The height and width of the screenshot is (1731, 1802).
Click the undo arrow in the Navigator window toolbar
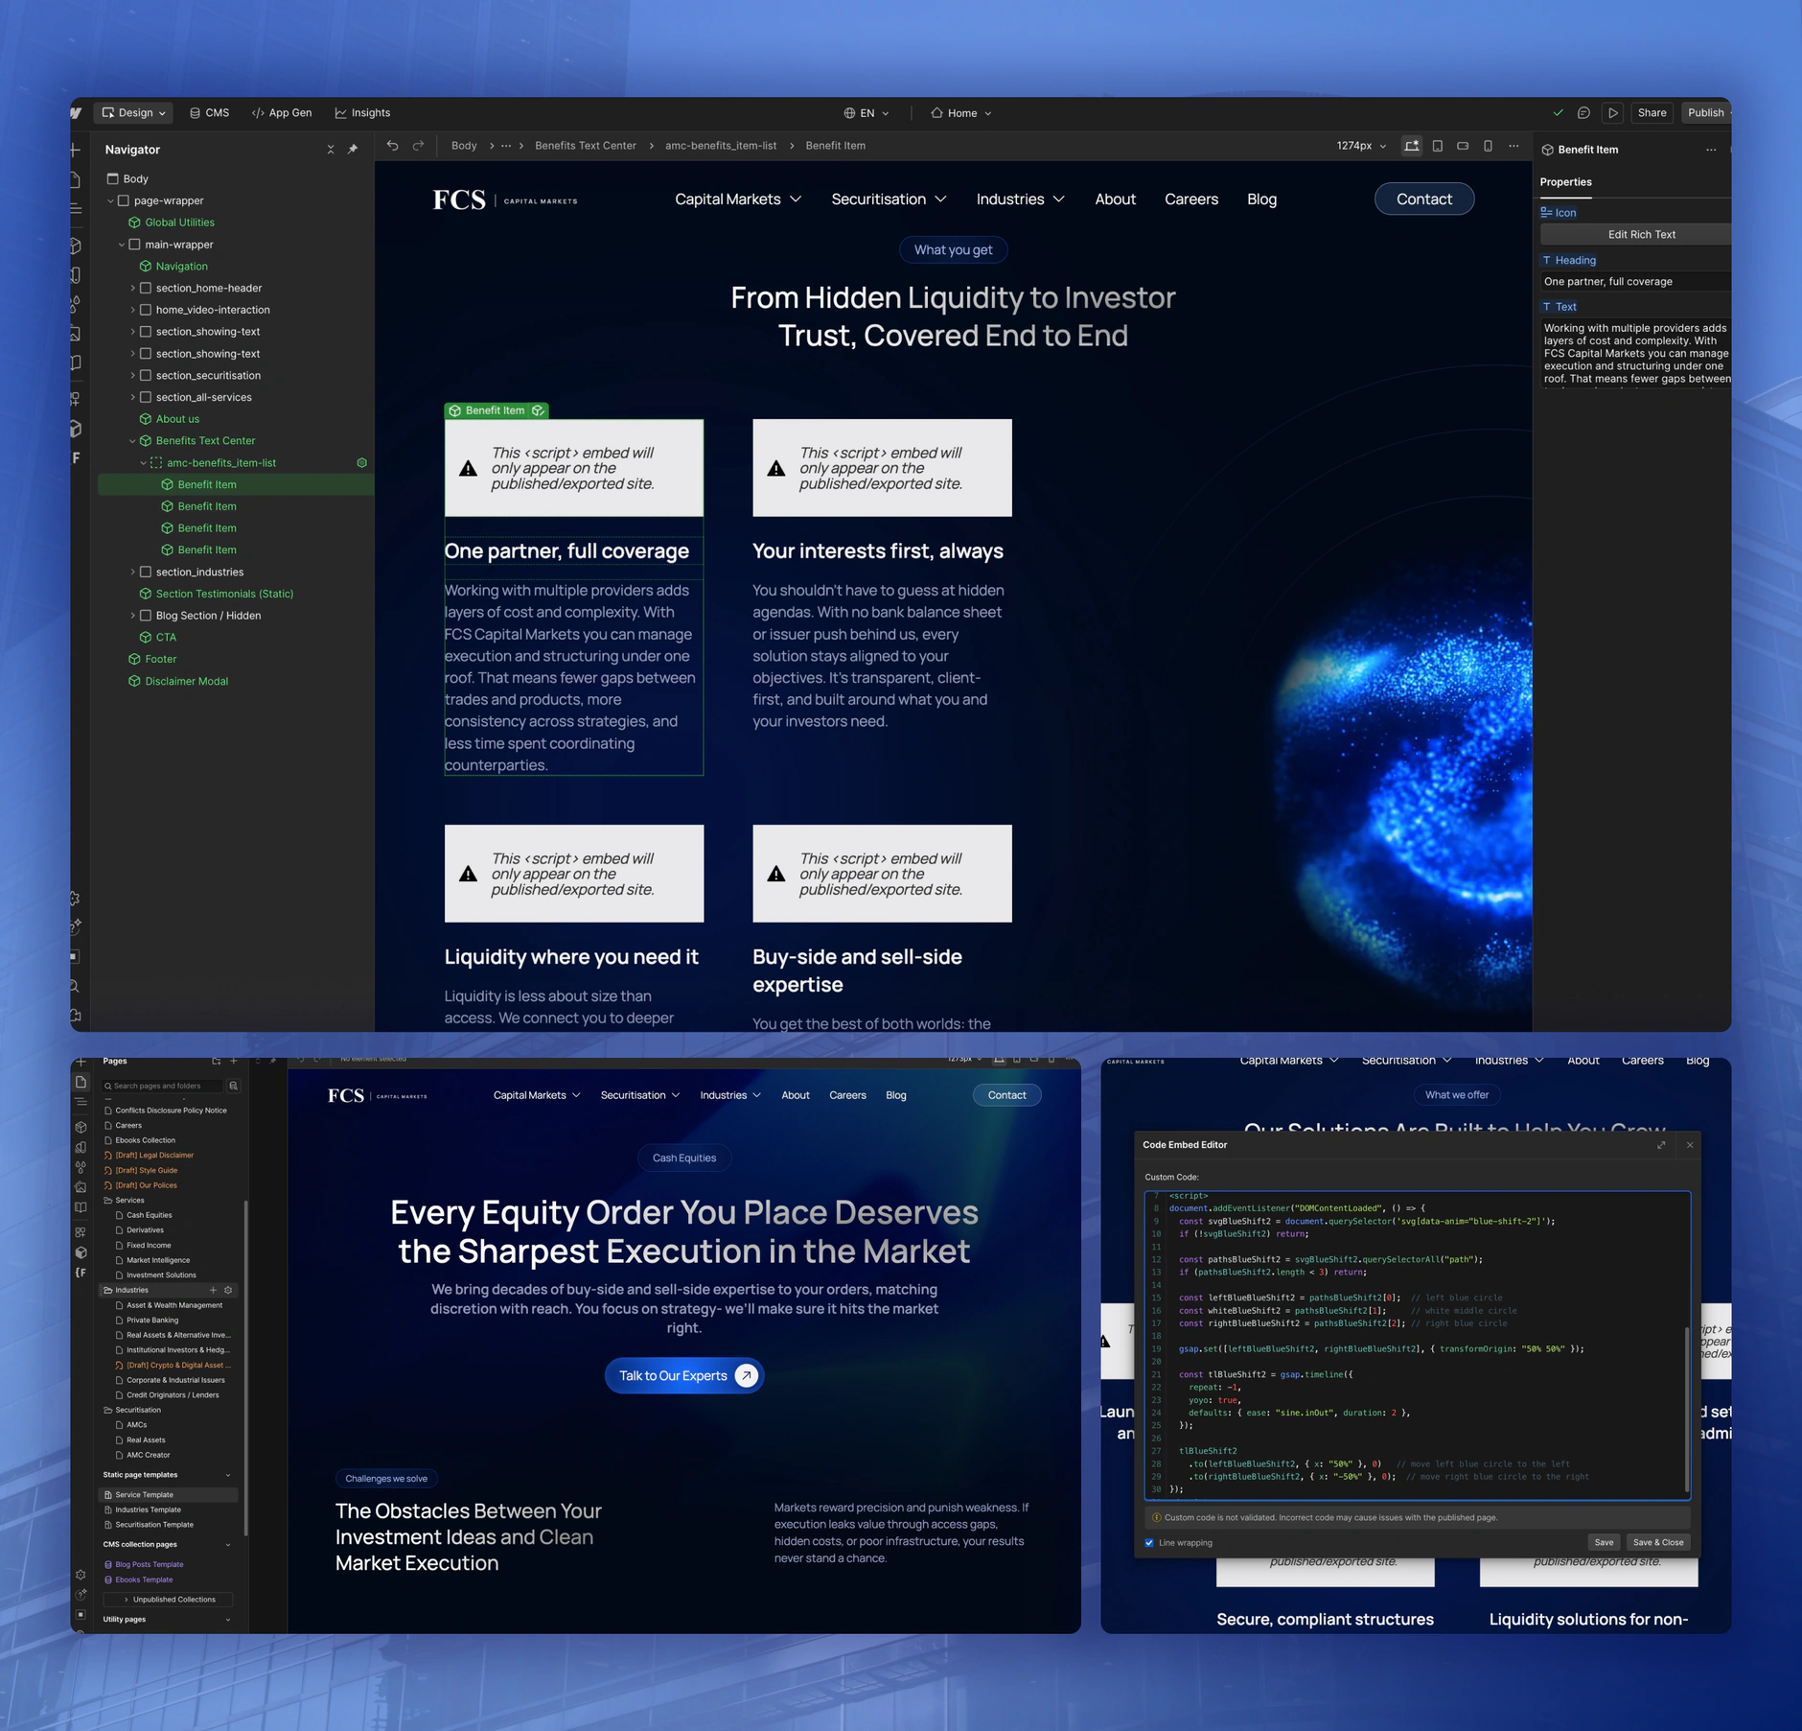click(x=392, y=146)
